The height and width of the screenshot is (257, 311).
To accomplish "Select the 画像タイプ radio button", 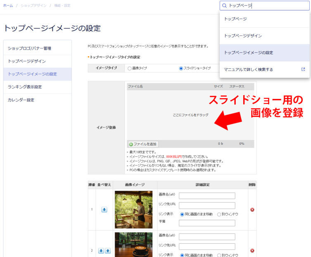I will pos(130,68).
